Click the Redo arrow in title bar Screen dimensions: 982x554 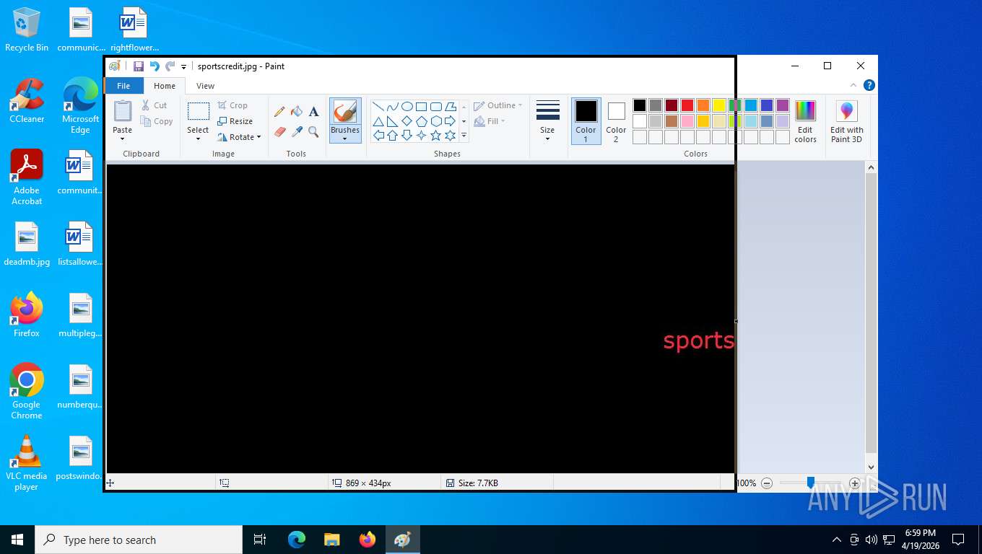point(170,66)
